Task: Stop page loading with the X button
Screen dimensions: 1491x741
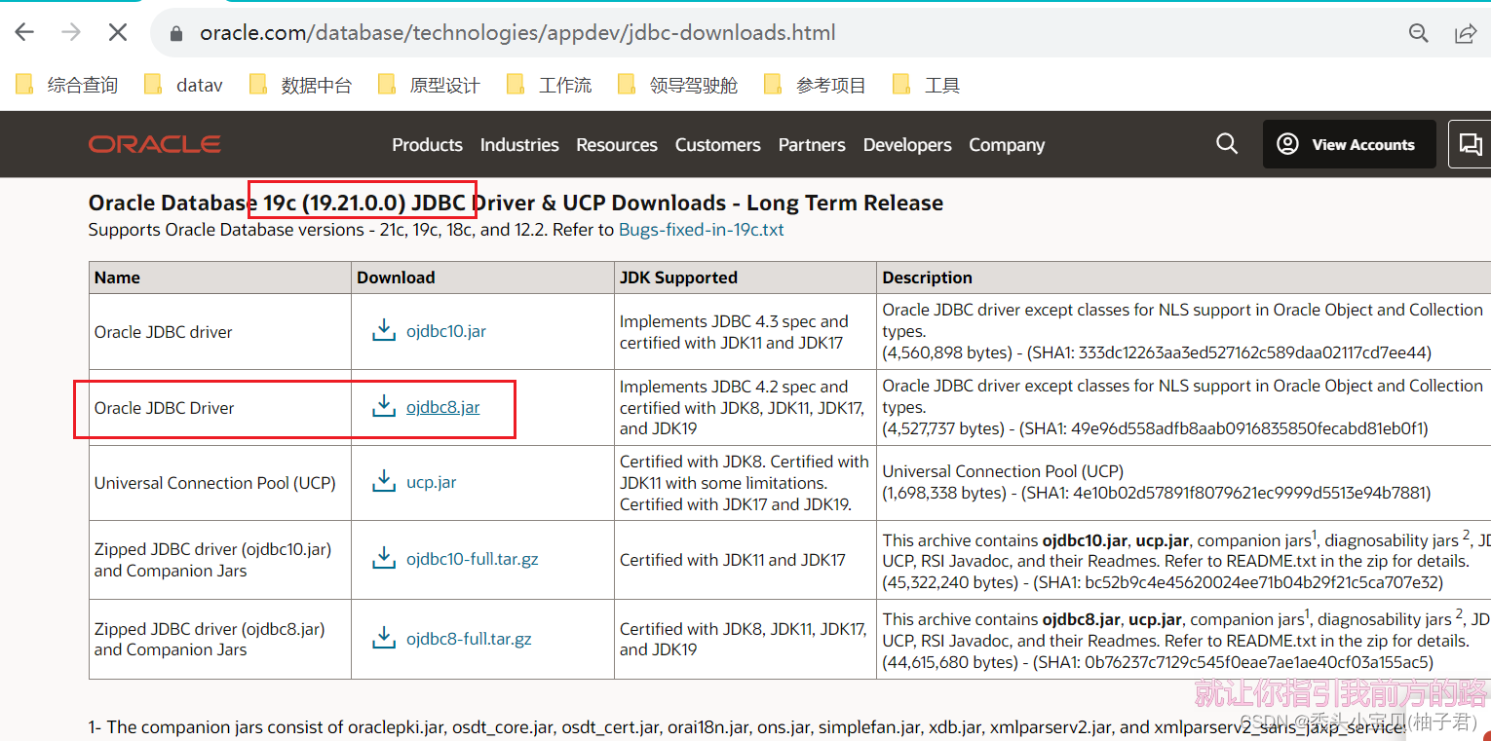Action: (x=118, y=32)
